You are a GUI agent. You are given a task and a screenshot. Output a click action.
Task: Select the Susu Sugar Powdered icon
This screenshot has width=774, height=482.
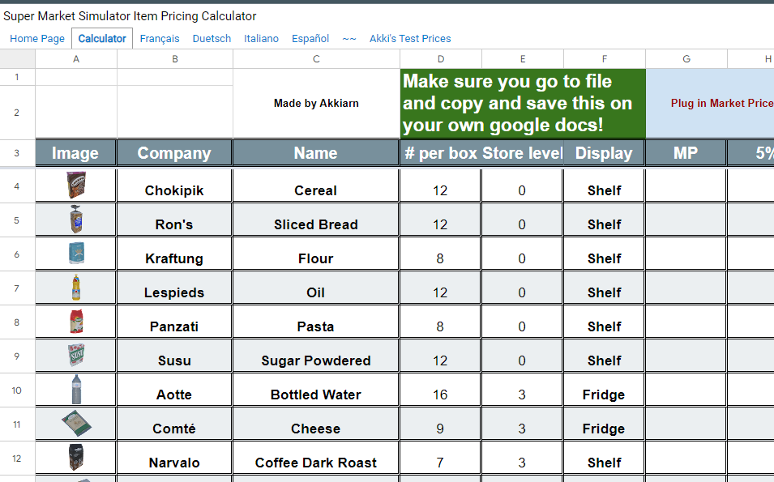75,356
